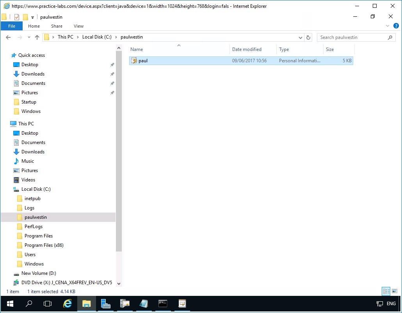Click the Properties icon in quick access toolbar
The width and height of the screenshot is (402, 313).
(x=17, y=17)
